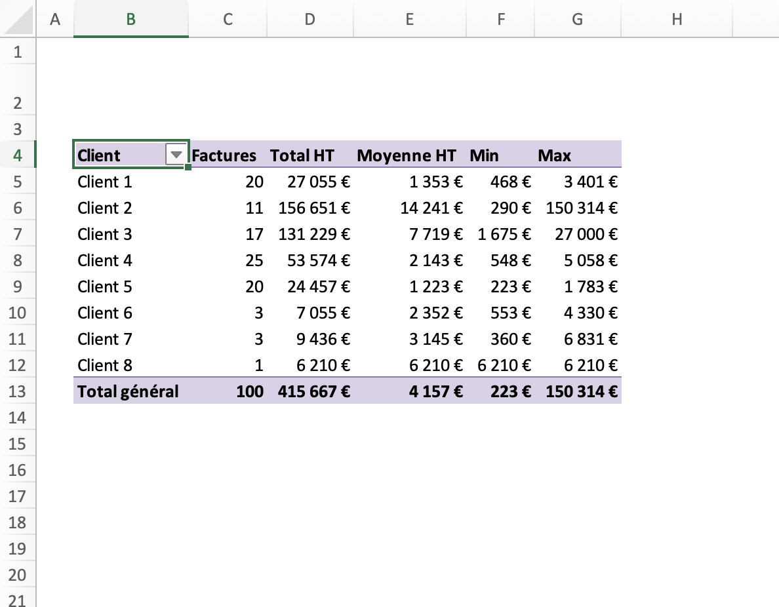This screenshot has width=779, height=607.
Task: Select column E header
Action: point(409,19)
